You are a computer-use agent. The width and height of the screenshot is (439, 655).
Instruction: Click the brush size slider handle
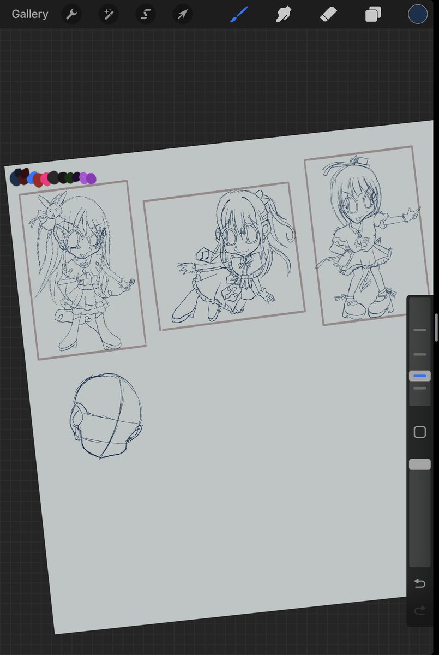pos(420,376)
